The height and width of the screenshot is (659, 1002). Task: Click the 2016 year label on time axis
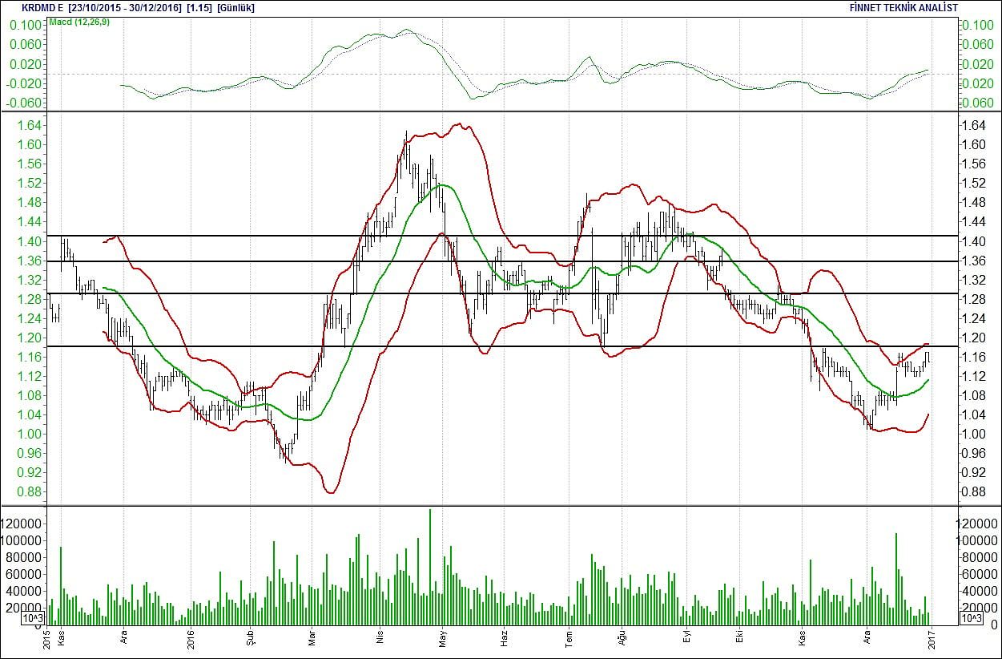click(191, 641)
